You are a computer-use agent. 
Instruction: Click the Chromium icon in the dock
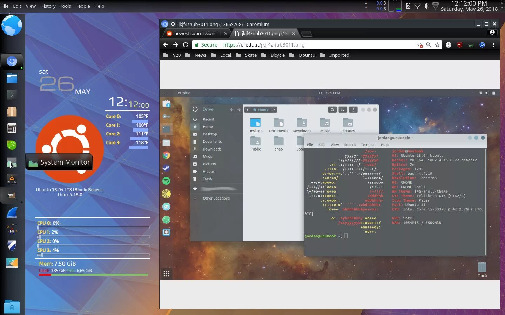click(12, 62)
